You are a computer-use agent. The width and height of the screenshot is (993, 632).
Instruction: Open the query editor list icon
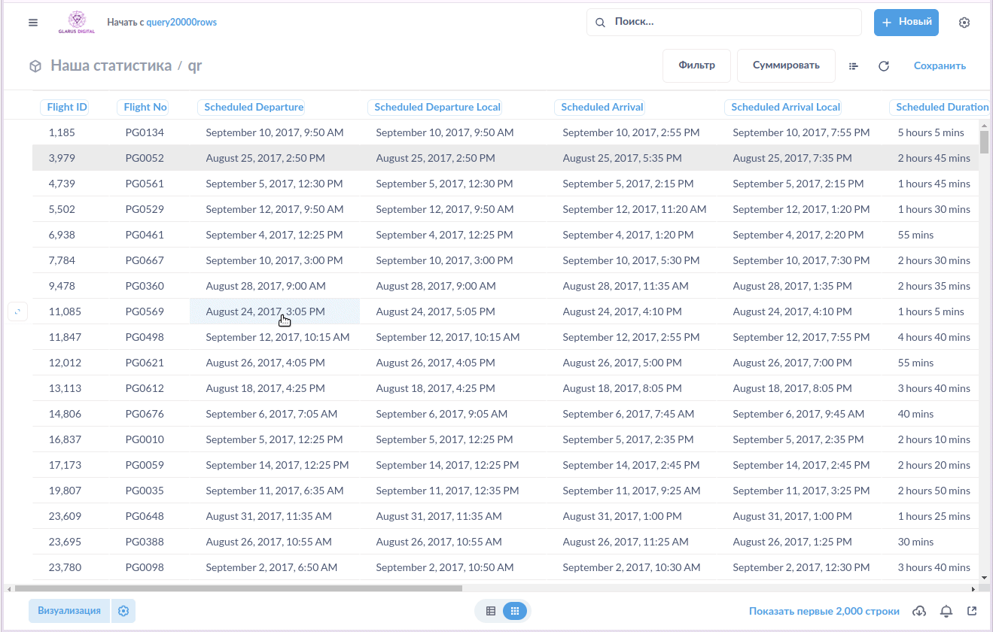pyautogui.click(x=854, y=66)
